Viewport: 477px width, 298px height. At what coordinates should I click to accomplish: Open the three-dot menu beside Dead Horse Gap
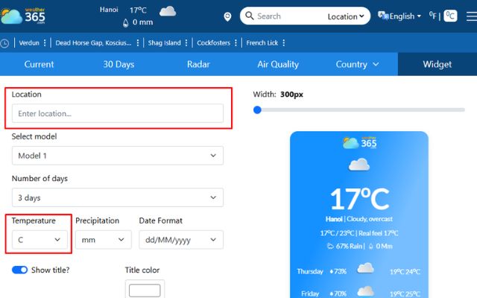pyautogui.click(x=138, y=42)
